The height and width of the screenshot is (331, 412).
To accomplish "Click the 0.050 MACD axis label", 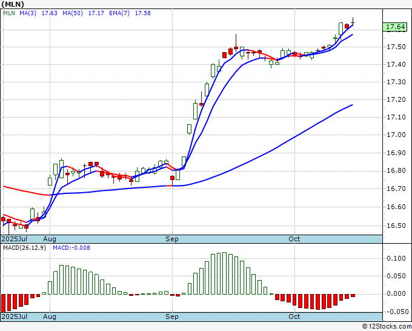I will point(396,276).
